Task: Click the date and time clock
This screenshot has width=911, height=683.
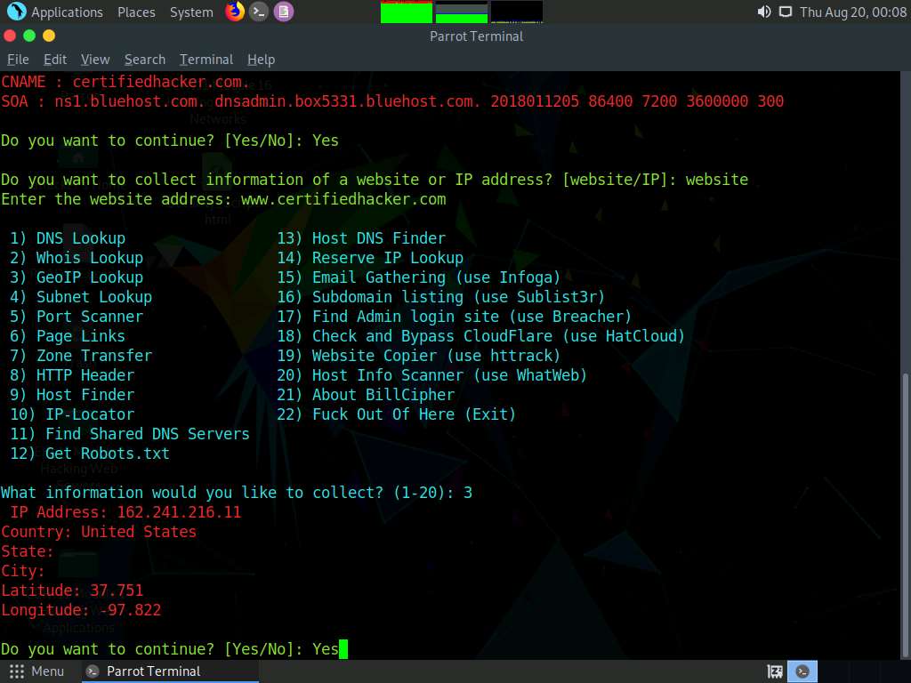Action: [853, 12]
